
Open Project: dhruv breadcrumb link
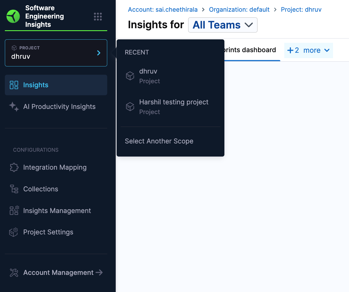tap(301, 10)
